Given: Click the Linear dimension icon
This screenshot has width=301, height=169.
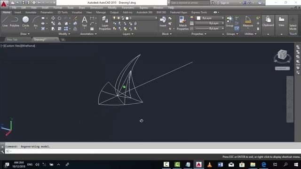Looking at the screenshot, I should [x=92, y=18].
